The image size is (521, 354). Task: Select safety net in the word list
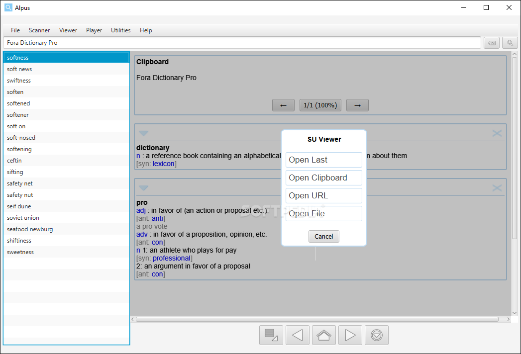67,183
